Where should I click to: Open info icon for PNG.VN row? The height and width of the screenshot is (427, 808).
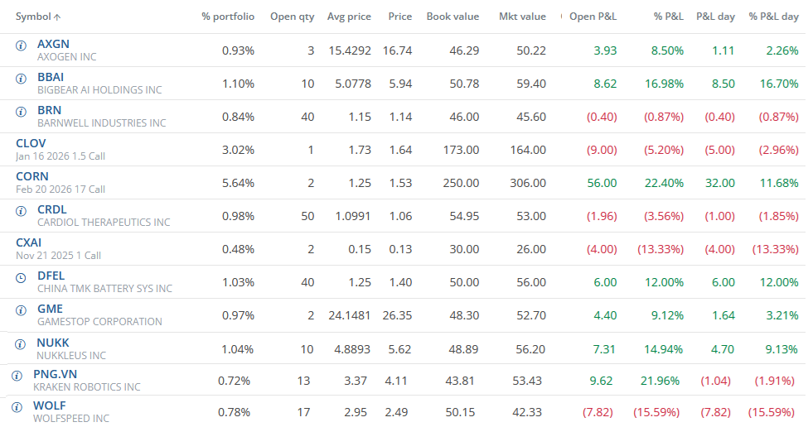point(17,376)
